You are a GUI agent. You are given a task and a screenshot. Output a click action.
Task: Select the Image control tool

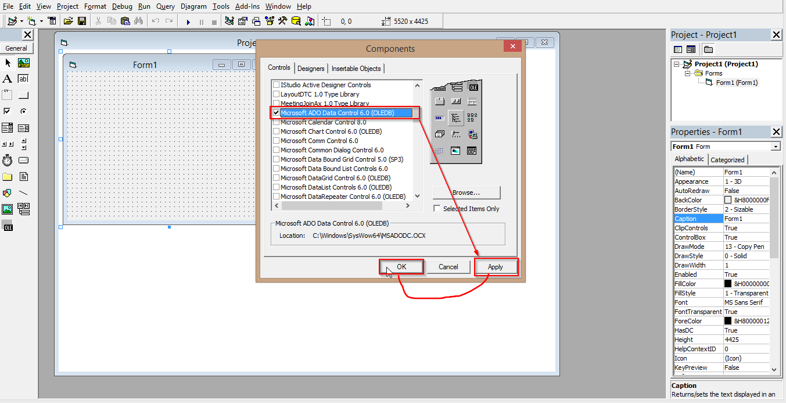point(8,209)
